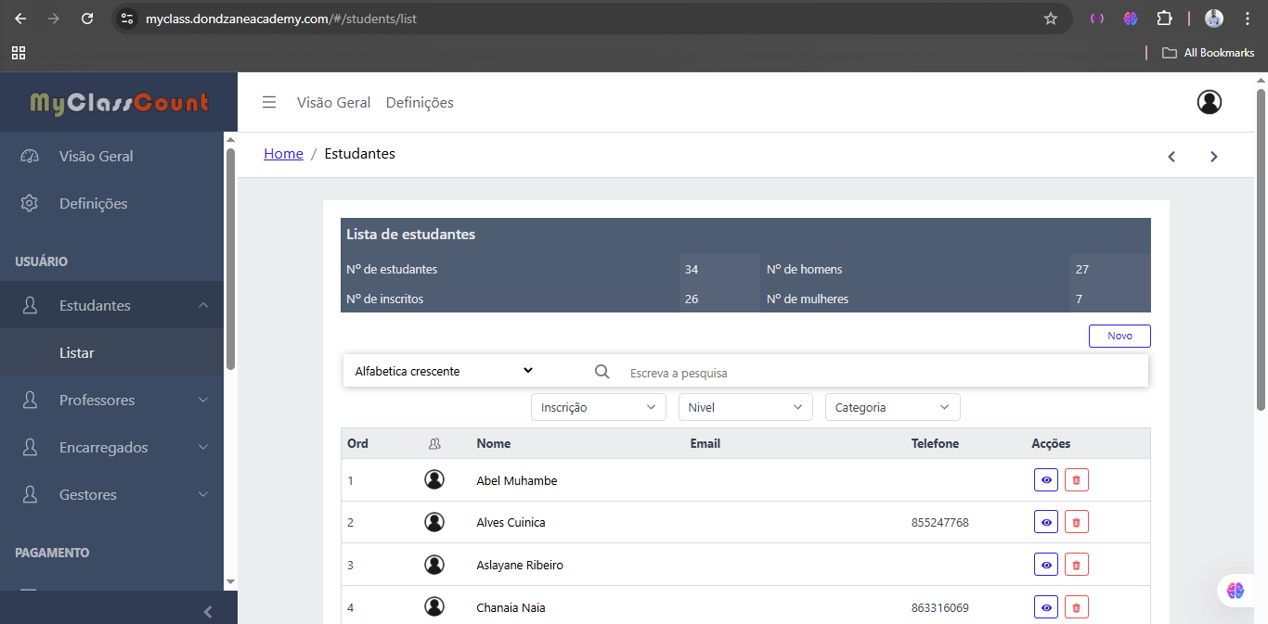Open the user profile avatar icon

click(1209, 102)
